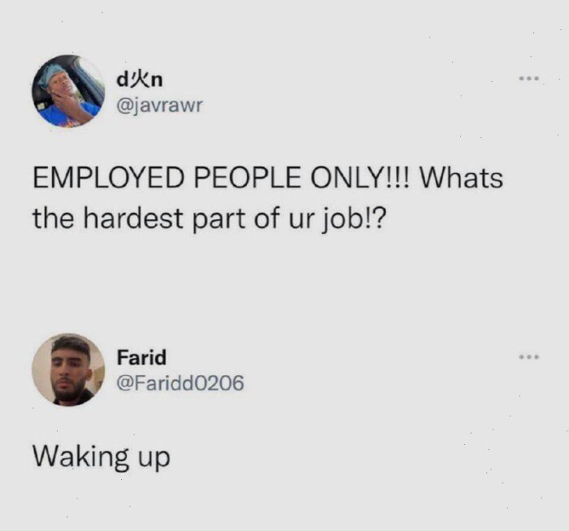Click the word 'hardest' in the tweet
The height and width of the screenshot is (531, 569).
click(x=133, y=218)
